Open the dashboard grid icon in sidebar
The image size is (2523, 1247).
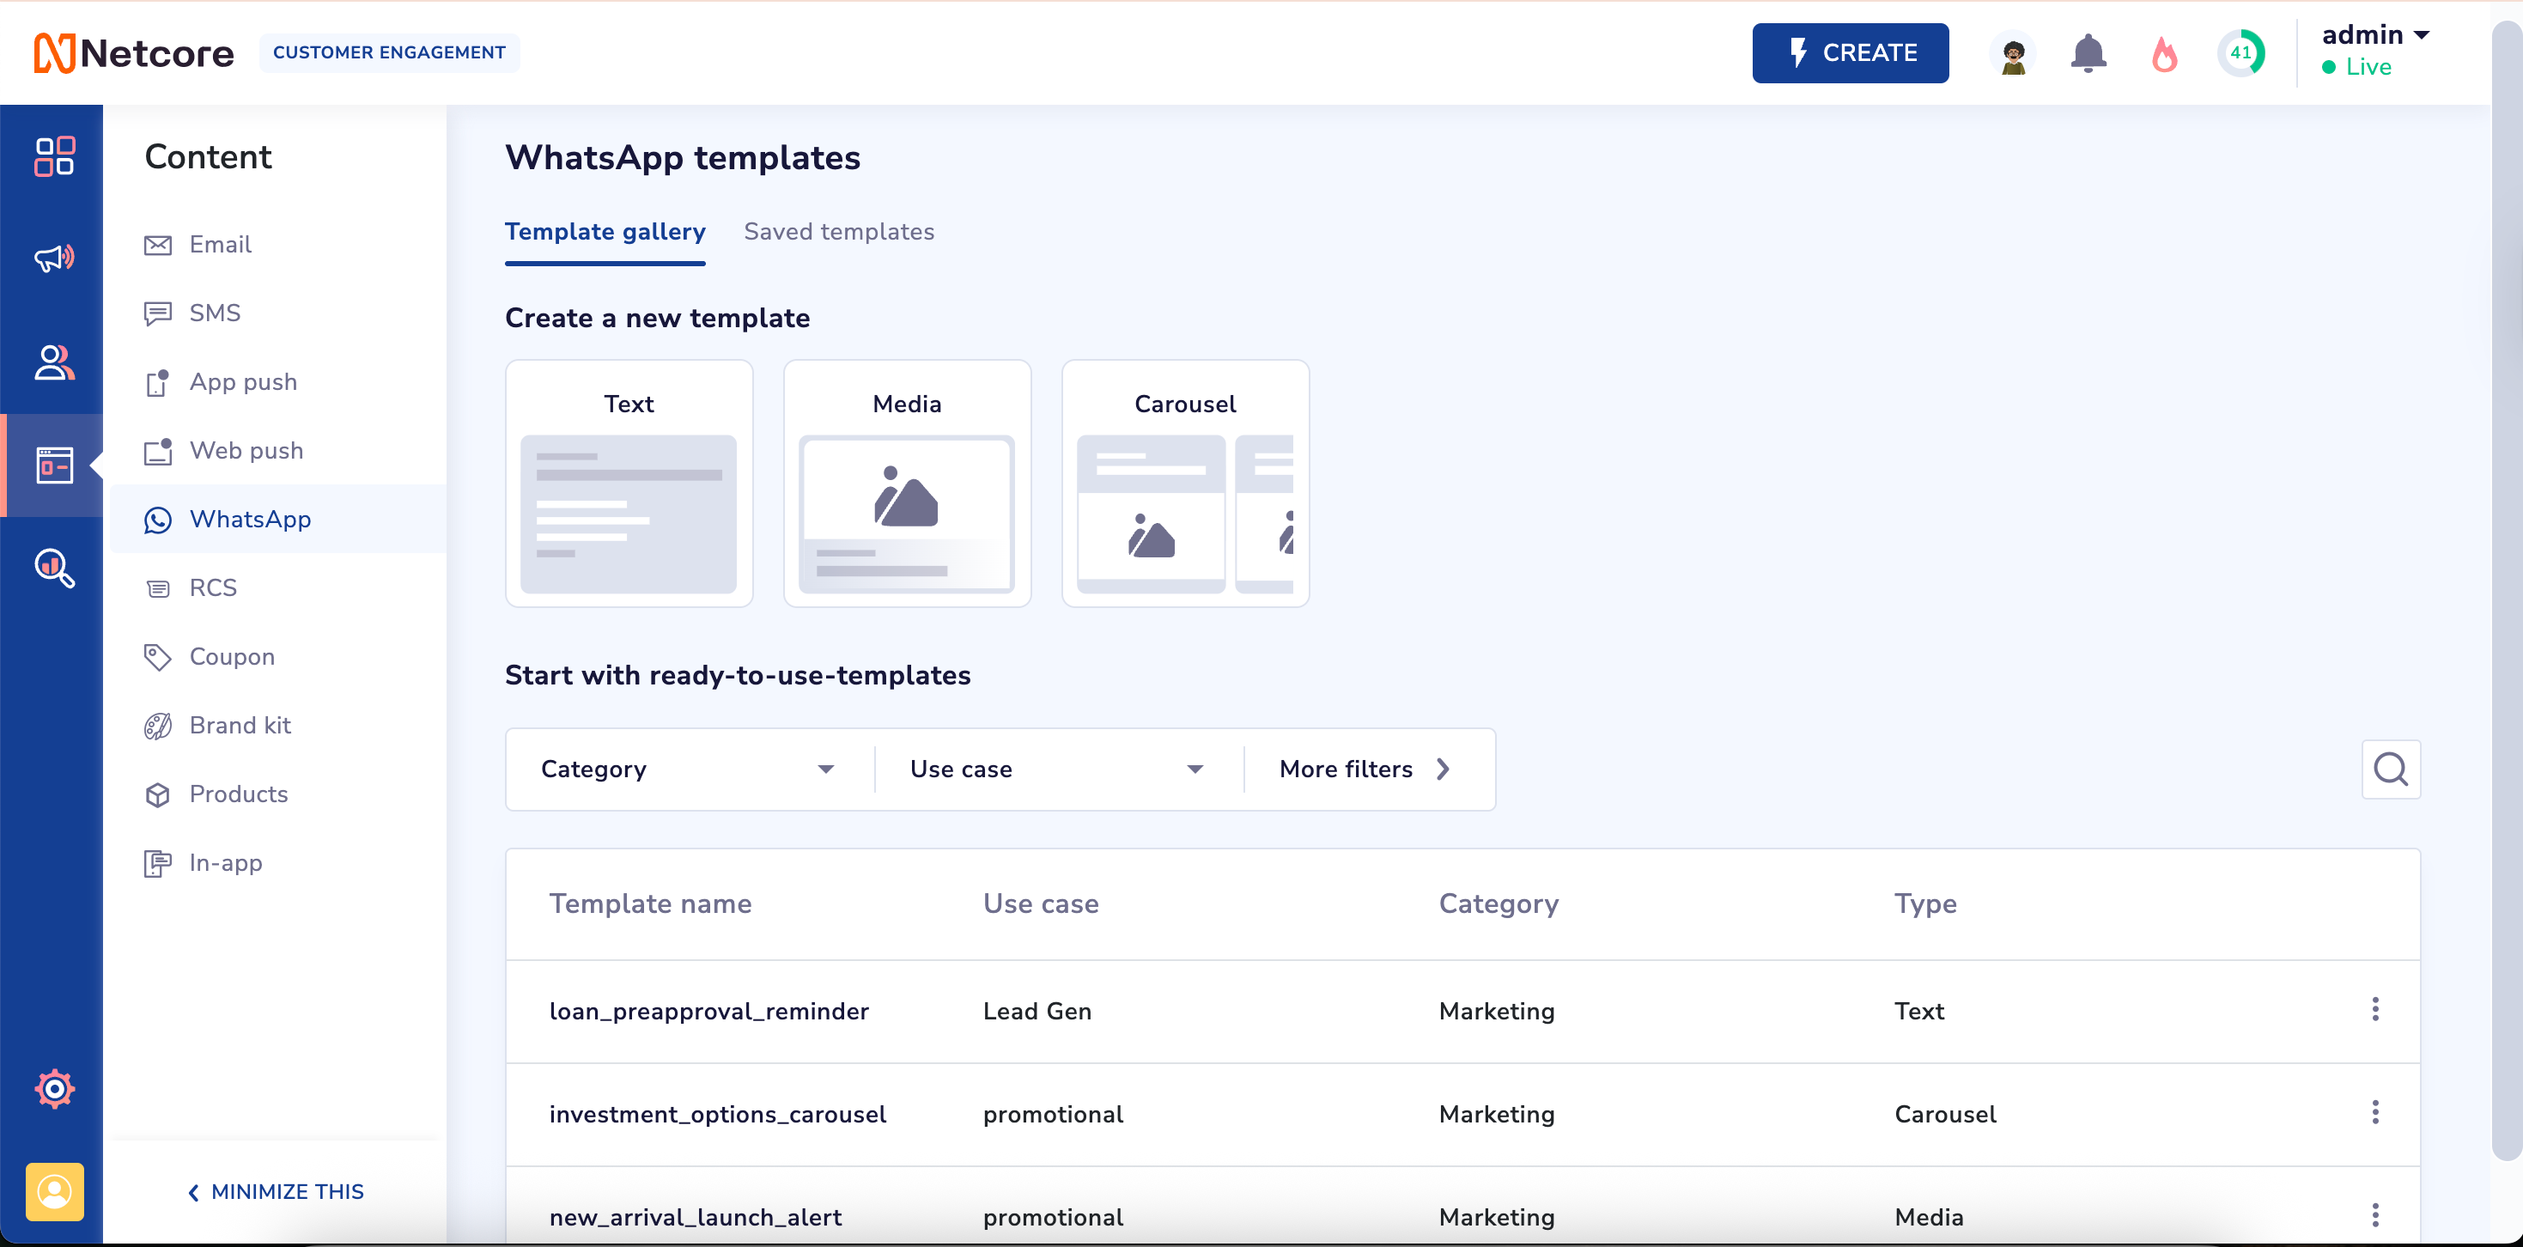coord(54,155)
